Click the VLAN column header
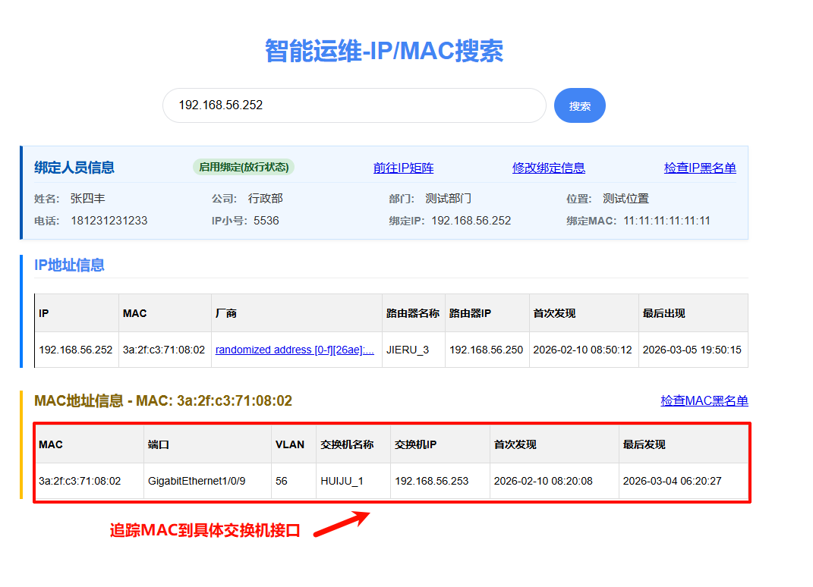This screenshot has height=587, width=813. (289, 444)
